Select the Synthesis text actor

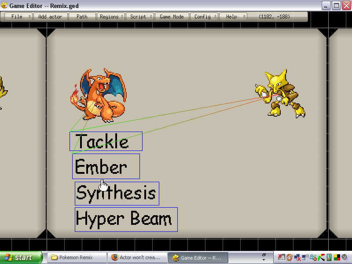[x=117, y=194]
